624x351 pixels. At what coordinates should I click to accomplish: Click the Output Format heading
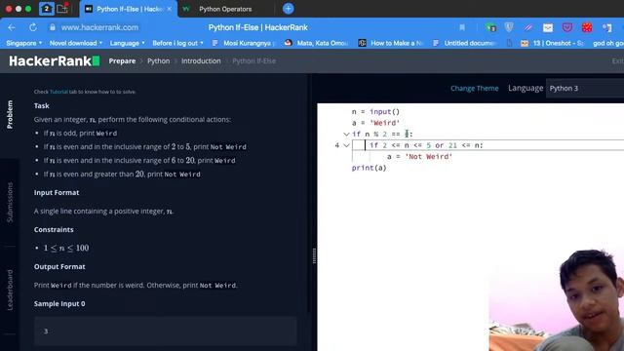click(x=59, y=266)
